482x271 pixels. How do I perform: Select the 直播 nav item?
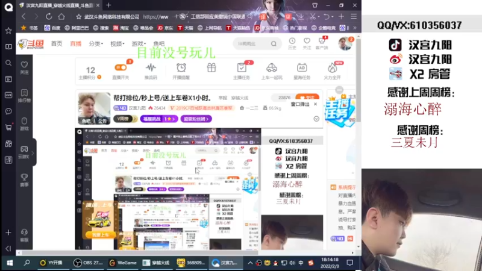(76, 43)
